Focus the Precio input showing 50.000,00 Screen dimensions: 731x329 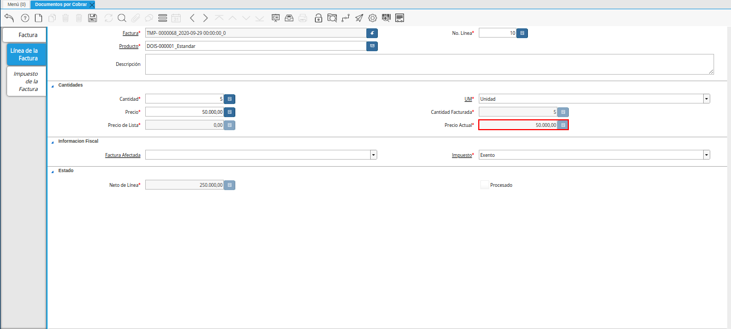[x=185, y=112]
